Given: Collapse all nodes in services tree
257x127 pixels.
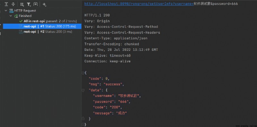Looking at the screenshot, I should tap(13, 4).
